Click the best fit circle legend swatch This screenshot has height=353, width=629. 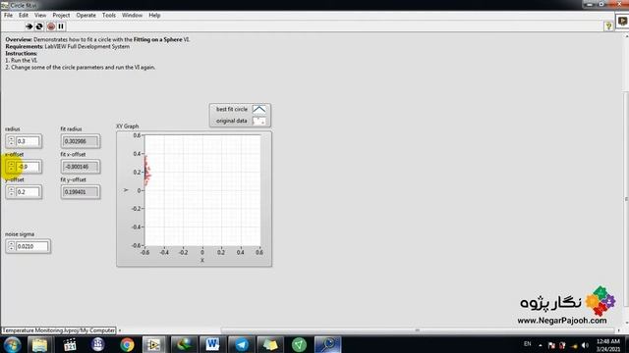point(259,109)
